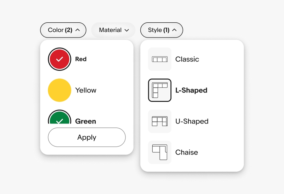This screenshot has height=194, width=284.
Task: Choose the U-Shaped style label
Action: pyautogui.click(x=192, y=121)
